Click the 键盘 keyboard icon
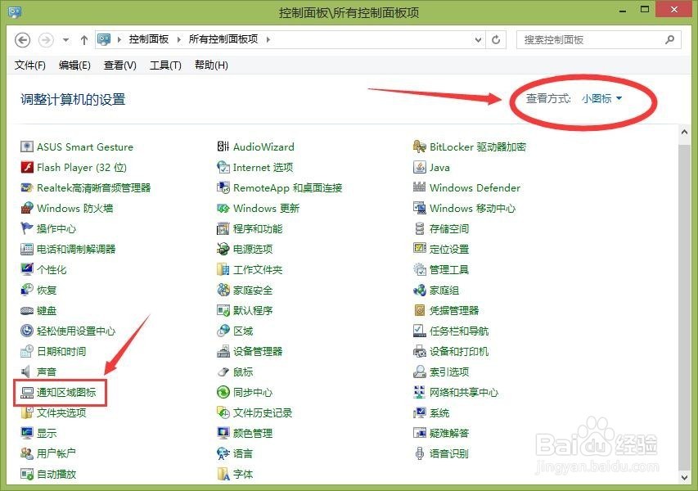Viewport: 698px width, 491px height. (27, 310)
